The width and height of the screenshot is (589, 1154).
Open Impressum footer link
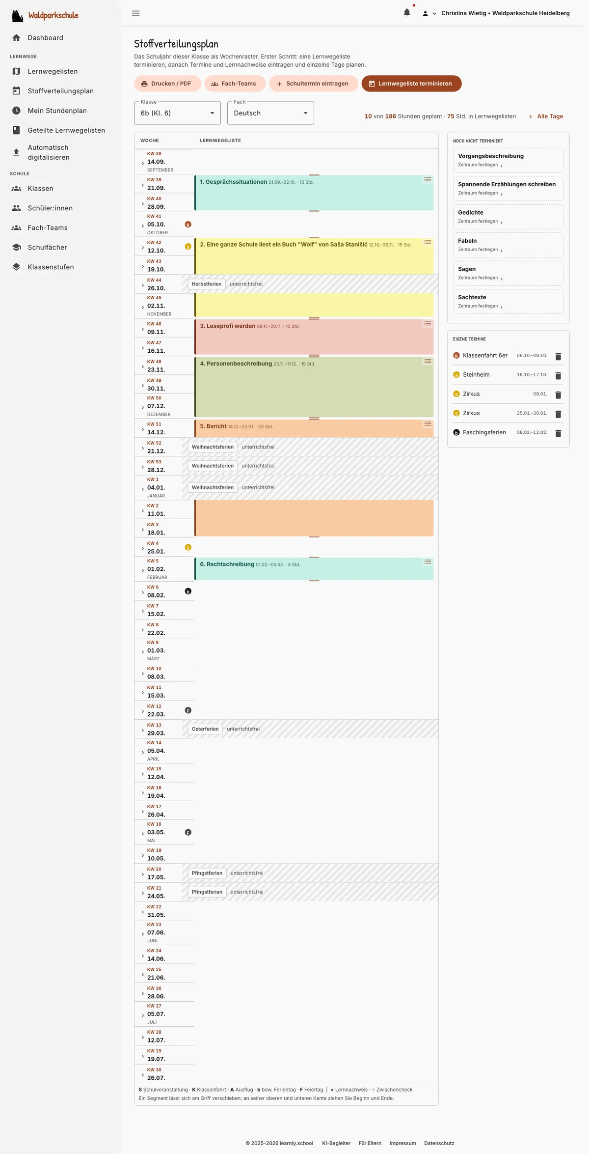coord(402,1143)
